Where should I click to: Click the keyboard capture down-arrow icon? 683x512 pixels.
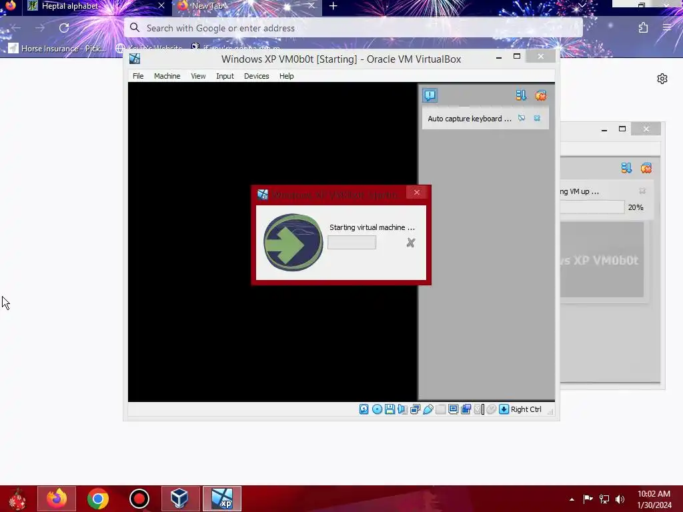[504, 409]
